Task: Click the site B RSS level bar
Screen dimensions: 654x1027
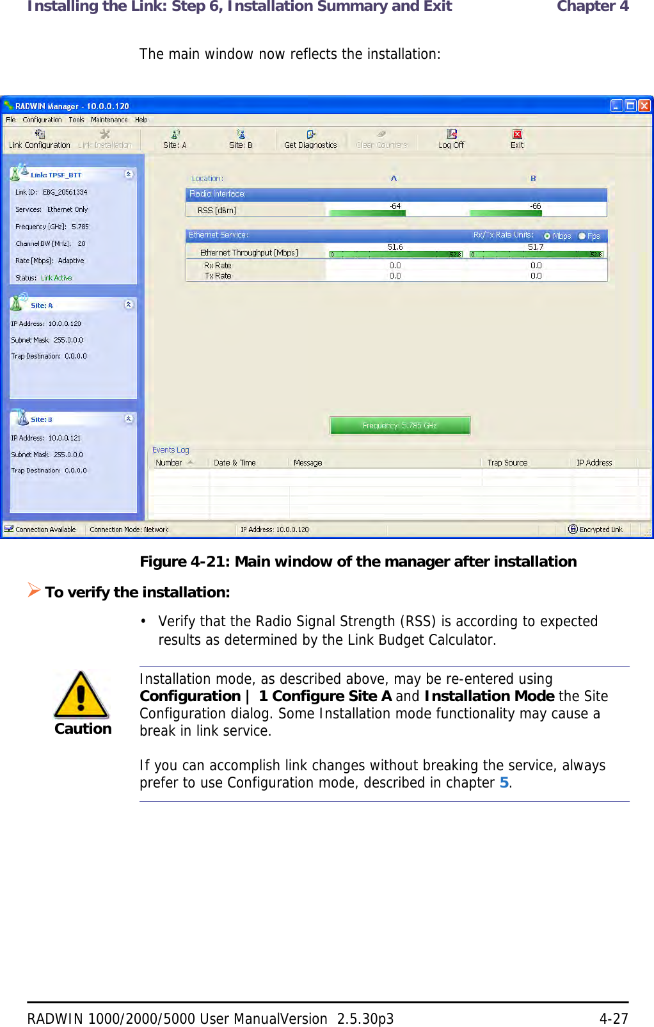Action: 506,213
